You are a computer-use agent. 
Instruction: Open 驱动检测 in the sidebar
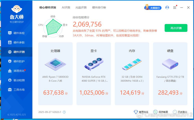(16, 80)
